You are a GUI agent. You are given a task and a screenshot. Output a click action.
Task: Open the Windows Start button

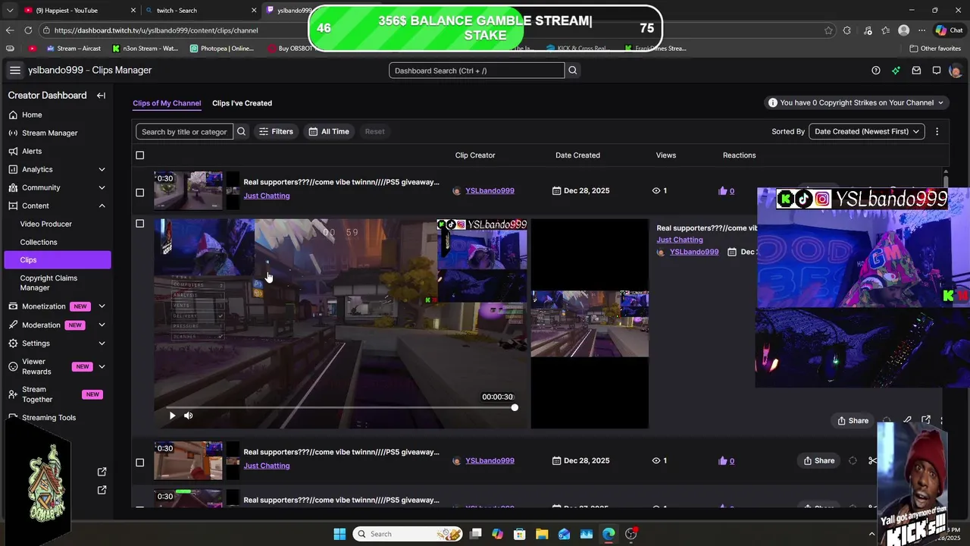[x=339, y=534]
